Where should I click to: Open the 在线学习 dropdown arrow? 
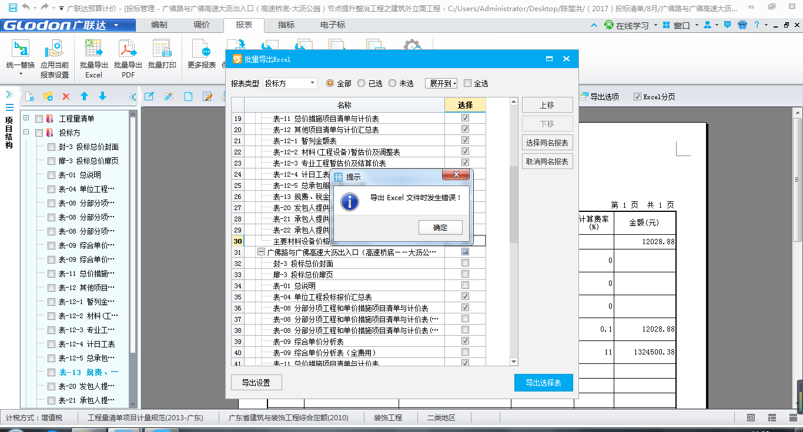pos(655,25)
